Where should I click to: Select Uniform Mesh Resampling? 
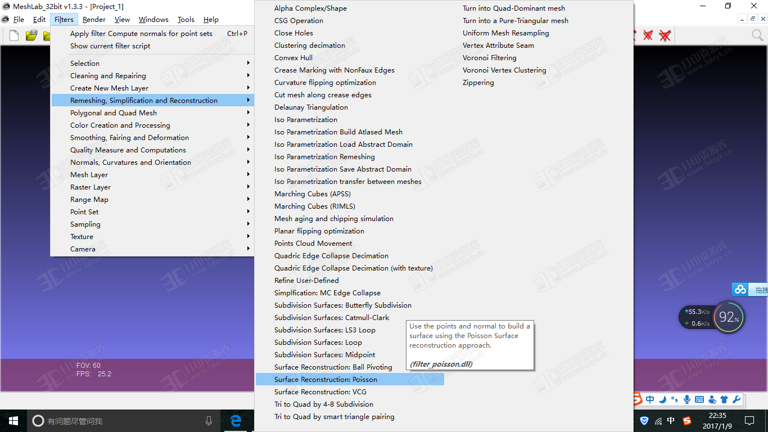(x=538, y=33)
